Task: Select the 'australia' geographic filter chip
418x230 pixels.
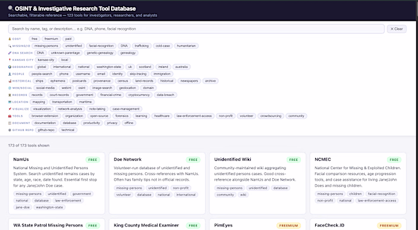Action: pos(182,67)
